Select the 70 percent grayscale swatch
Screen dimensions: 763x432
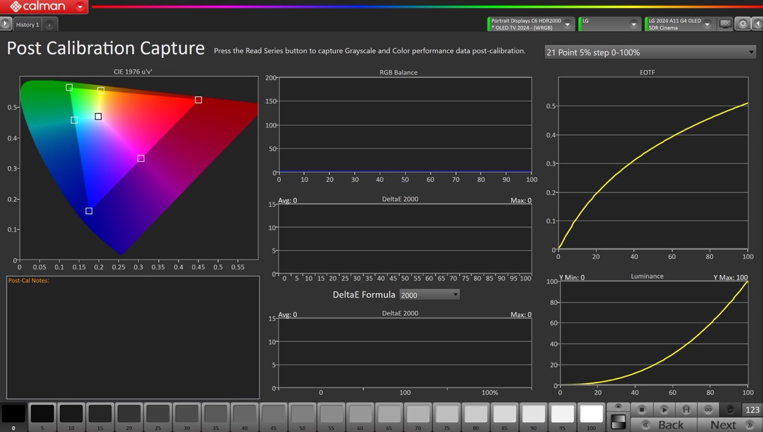418,416
